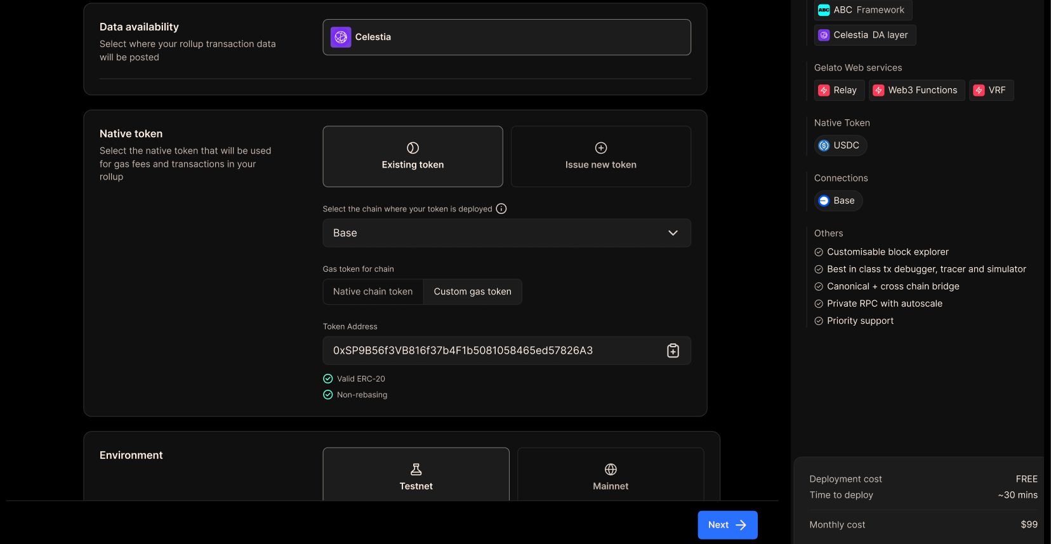Open the Celestia data availability selector
The height and width of the screenshot is (544, 1051).
point(507,37)
